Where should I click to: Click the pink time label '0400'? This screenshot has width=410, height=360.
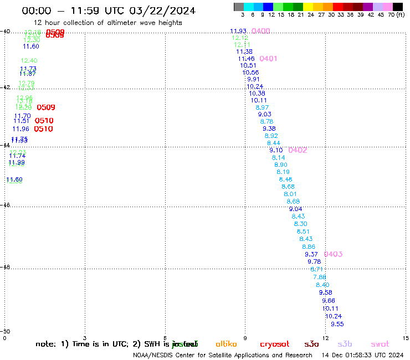[x=261, y=31]
